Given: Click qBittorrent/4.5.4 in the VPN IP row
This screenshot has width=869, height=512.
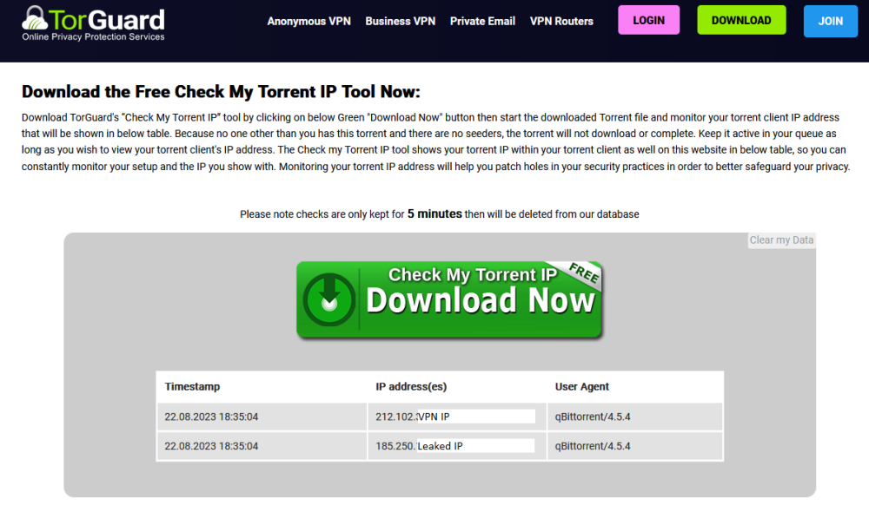Looking at the screenshot, I should pos(593,417).
